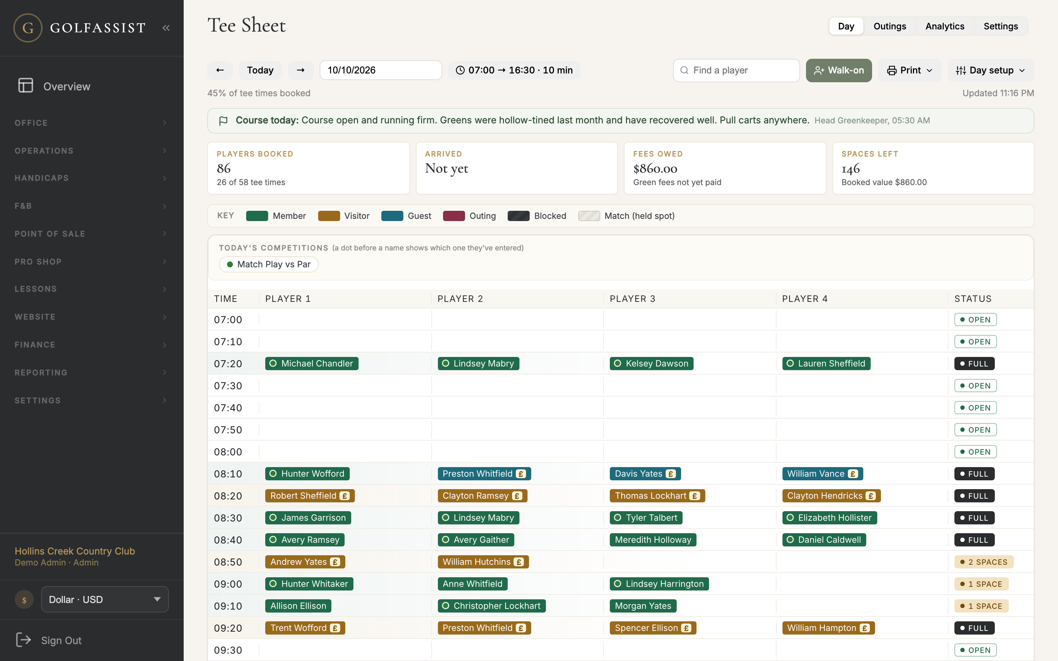Switch to the Analytics tab
The image size is (1058, 661).
(945, 26)
